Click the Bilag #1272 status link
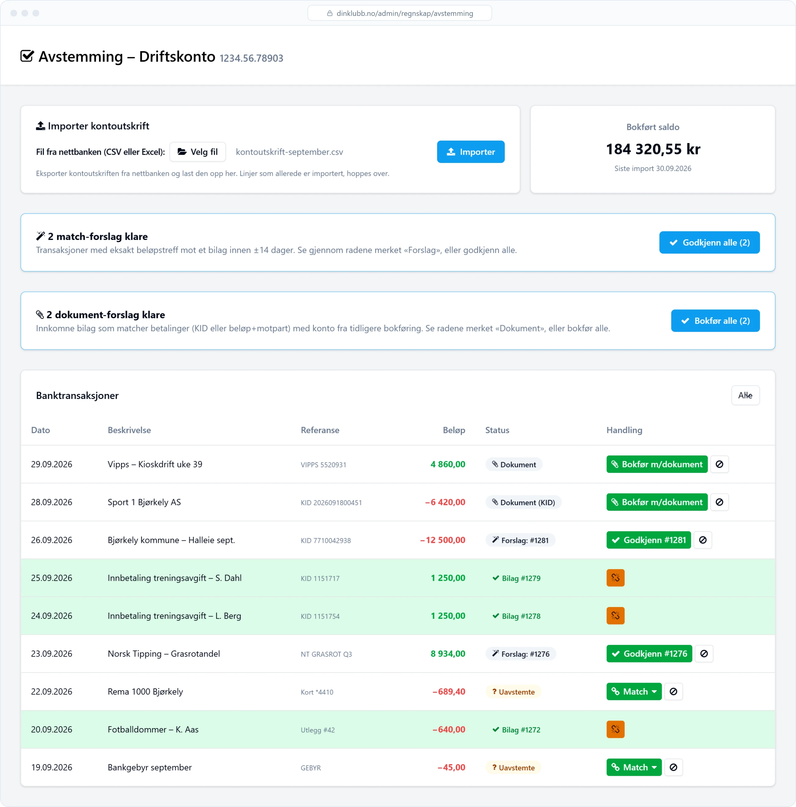This screenshot has width=796, height=807. [516, 730]
